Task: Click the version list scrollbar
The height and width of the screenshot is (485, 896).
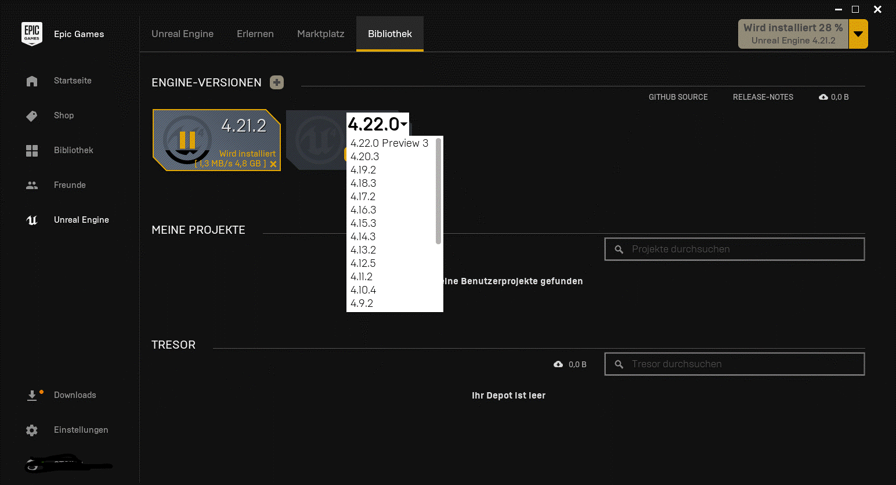Action: coord(439,191)
